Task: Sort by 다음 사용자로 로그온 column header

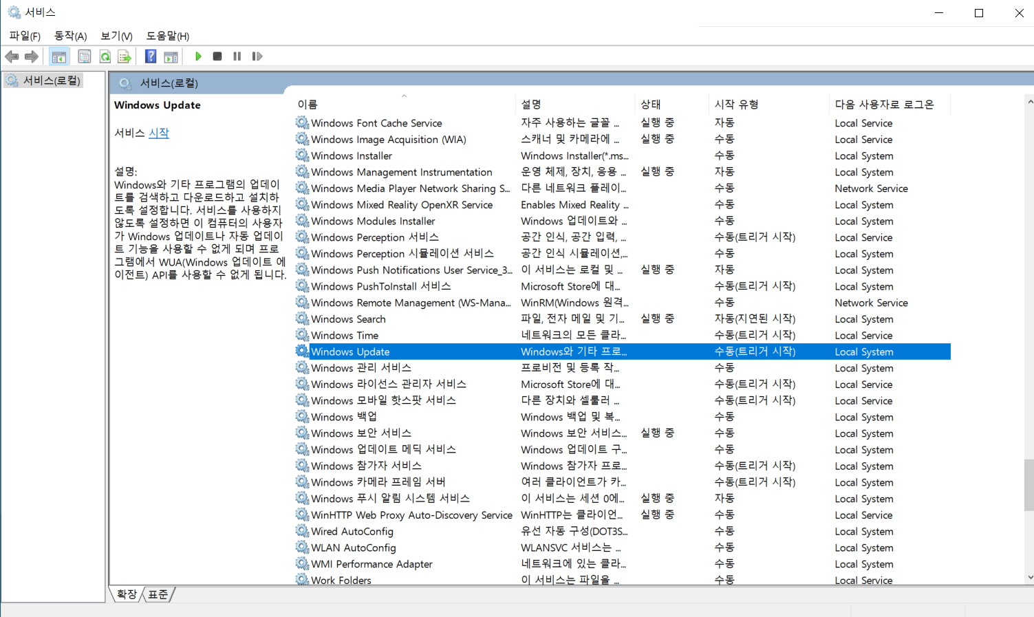Action: click(890, 105)
